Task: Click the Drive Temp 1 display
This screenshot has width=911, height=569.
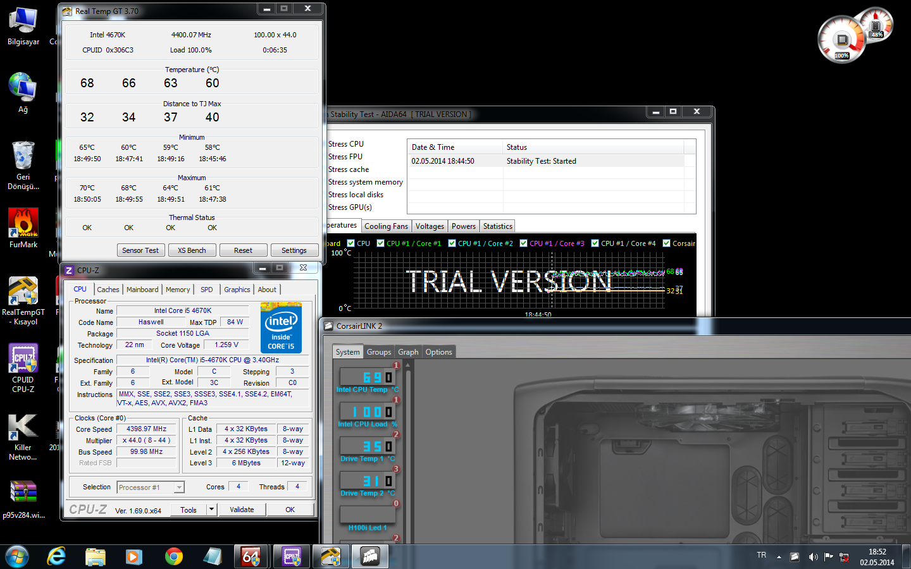Action: 368,447
